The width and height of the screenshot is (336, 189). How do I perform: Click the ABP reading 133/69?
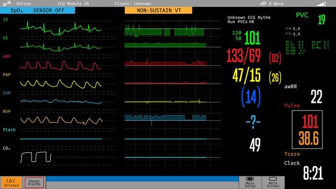[244, 56]
